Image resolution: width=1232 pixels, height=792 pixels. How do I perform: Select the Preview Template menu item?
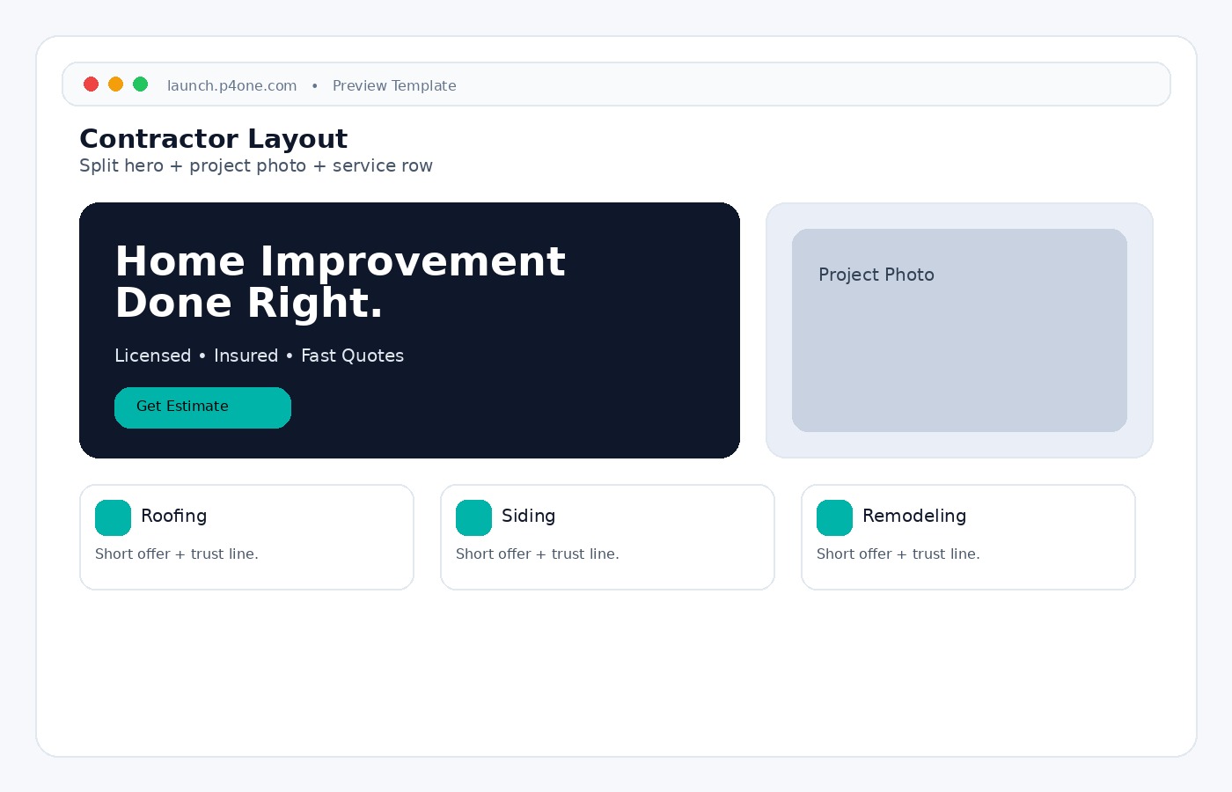coord(394,85)
